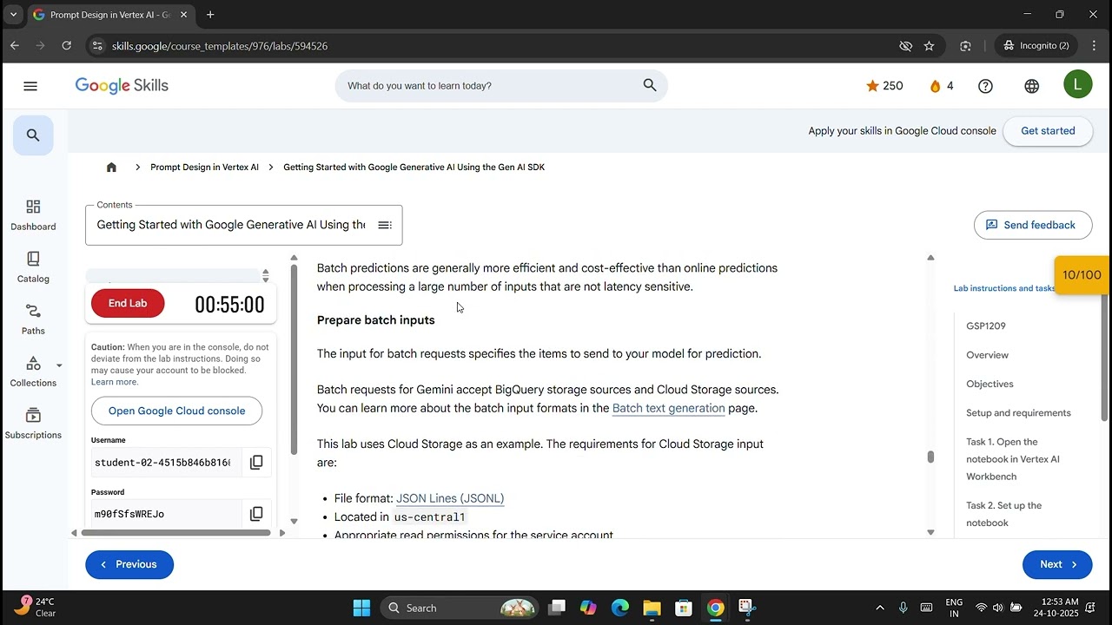Open the Paths sidebar item
This screenshot has width=1112, height=625.
(x=33, y=319)
